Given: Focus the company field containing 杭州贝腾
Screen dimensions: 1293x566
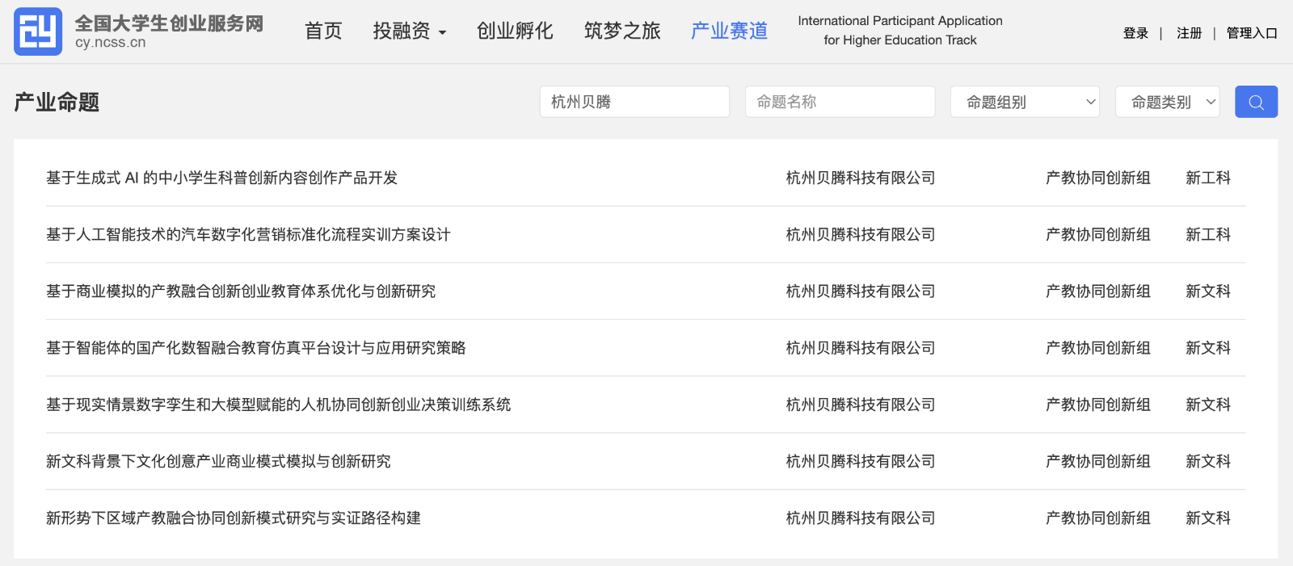Looking at the screenshot, I should pyautogui.click(x=634, y=102).
